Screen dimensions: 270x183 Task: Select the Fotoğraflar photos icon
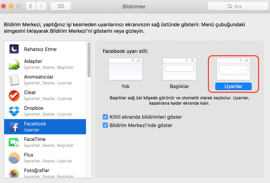tap(14, 173)
